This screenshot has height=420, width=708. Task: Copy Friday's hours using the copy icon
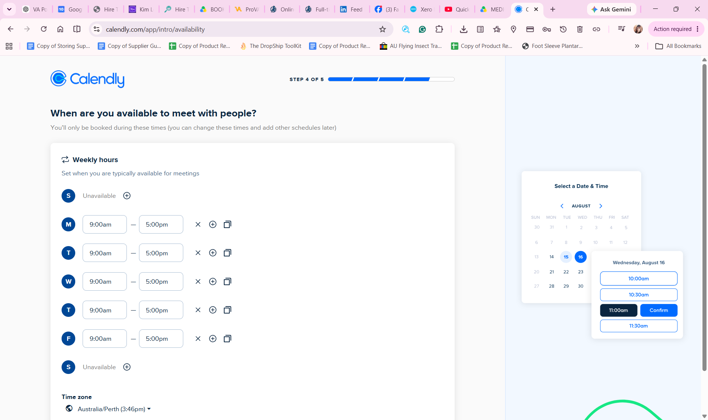pos(228,339)
